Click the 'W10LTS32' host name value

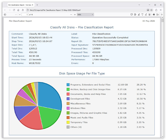35,63
